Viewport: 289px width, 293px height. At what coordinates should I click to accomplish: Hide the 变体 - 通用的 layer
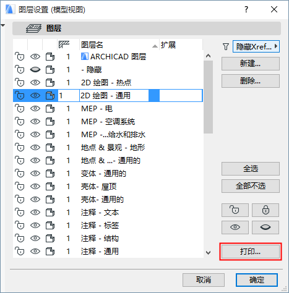point(35,174)
